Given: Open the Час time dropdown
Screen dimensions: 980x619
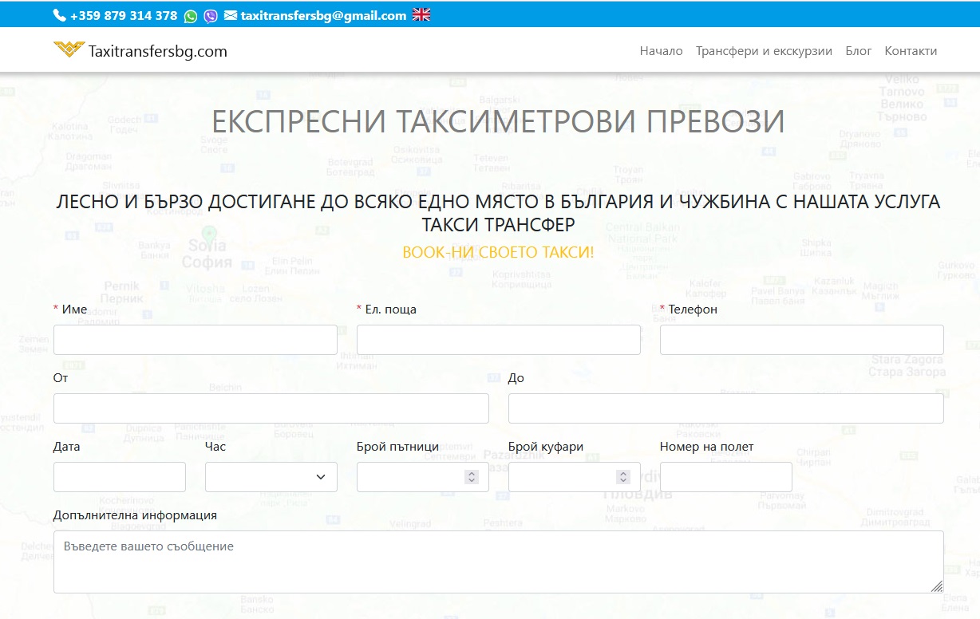Looking at the screenshot, I should click(x=271, y=477).
